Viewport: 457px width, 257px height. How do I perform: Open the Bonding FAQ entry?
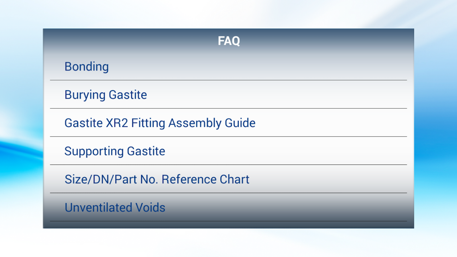[x=87, y=67]
